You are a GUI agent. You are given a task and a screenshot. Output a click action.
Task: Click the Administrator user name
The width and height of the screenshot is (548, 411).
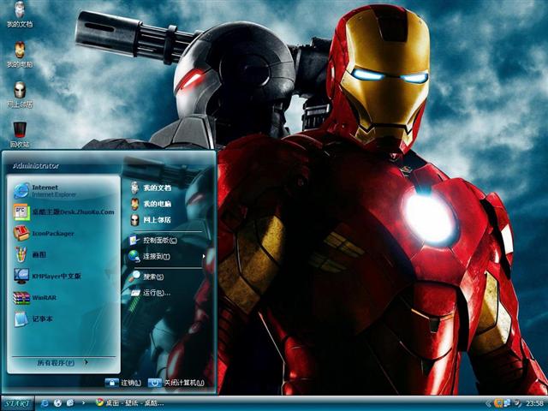[x=36, y=166]
